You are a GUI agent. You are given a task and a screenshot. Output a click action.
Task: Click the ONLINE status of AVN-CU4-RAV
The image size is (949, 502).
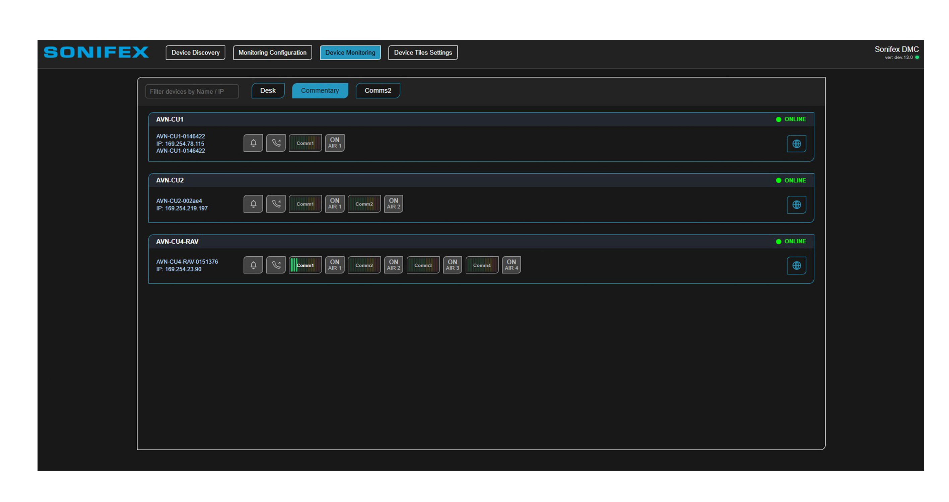[791, 241]
